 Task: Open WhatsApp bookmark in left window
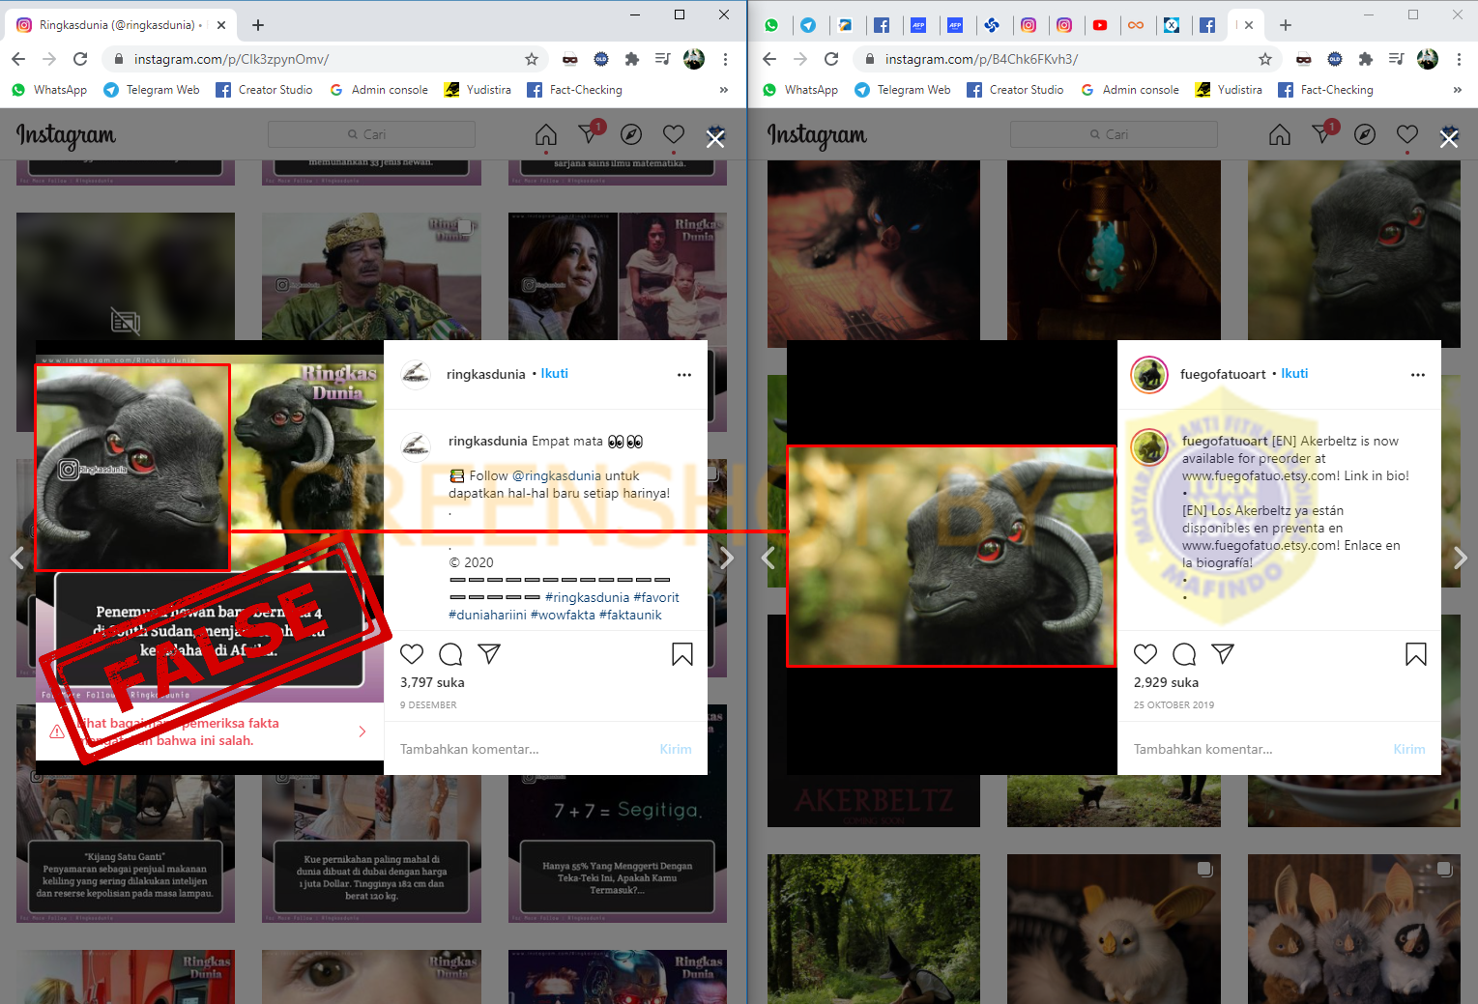(x=49, y=90)
